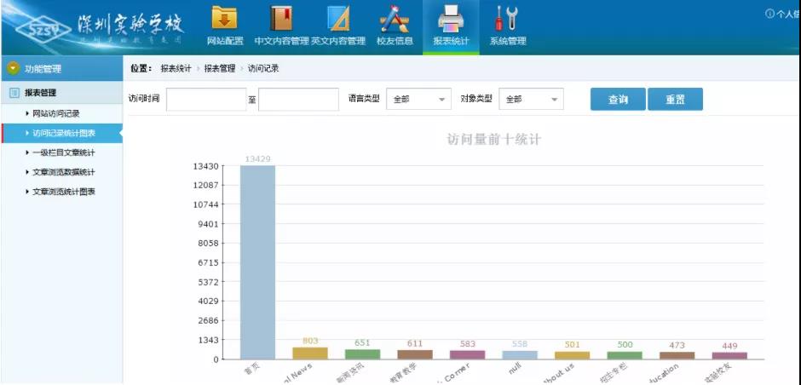The height and width of the screenshot is (385, 801).
Task: Select 文章浏览数据统计 in sidebar
Action: (64, 172)
